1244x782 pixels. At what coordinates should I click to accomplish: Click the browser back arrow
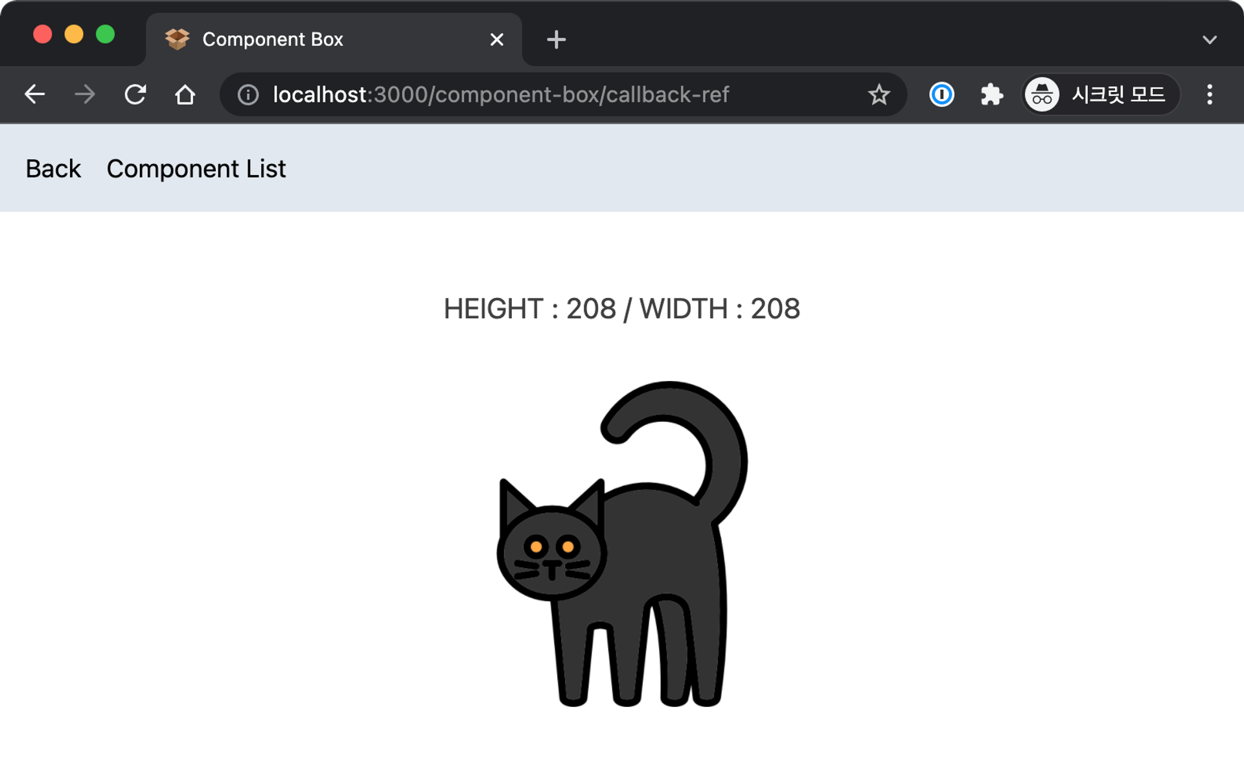34,95
